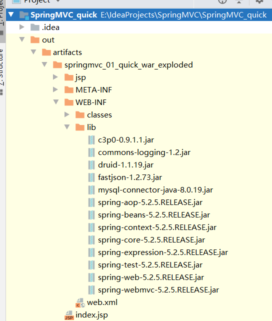The height and width of the screenshot is (321, 272).
Task: Select the .idea folder name
Action: [x=50, y=27]
